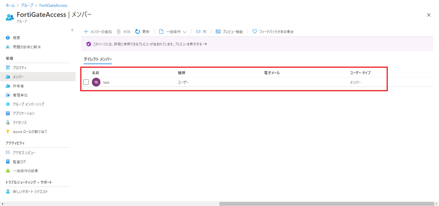Click the ユーザー type cell for test
Image resolution: width=439 pixels, height=206 pixels.
click(183, 83)
